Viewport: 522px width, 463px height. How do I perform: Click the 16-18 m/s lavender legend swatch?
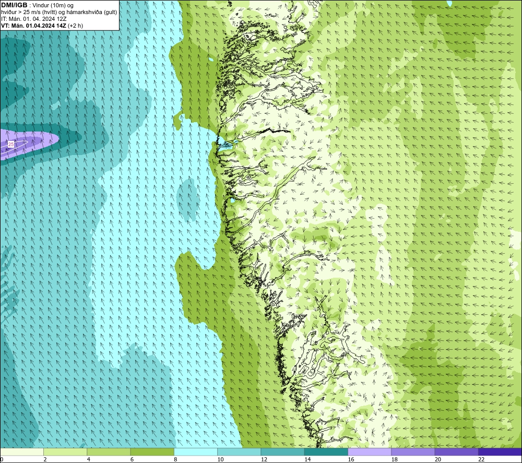[x=370, y=452]
